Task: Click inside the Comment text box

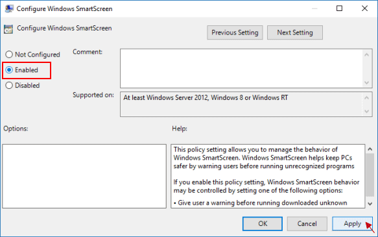Action: 241,69
